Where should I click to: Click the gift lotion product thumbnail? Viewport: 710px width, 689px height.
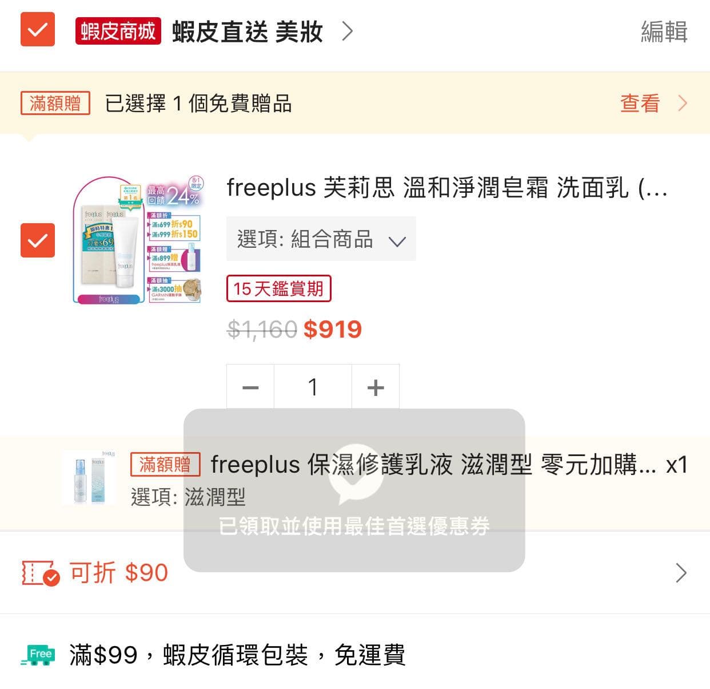coord(89,477)
